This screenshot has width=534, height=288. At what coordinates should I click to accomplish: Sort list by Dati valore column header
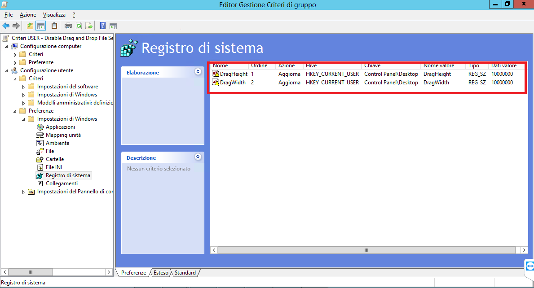pos(507,65)
